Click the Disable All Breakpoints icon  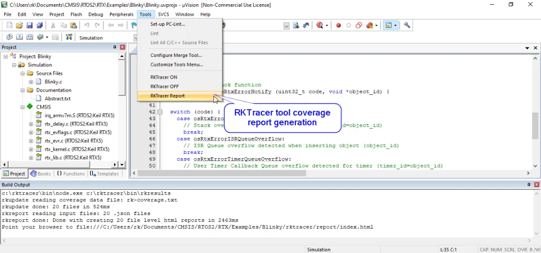[x=359, y=25]
